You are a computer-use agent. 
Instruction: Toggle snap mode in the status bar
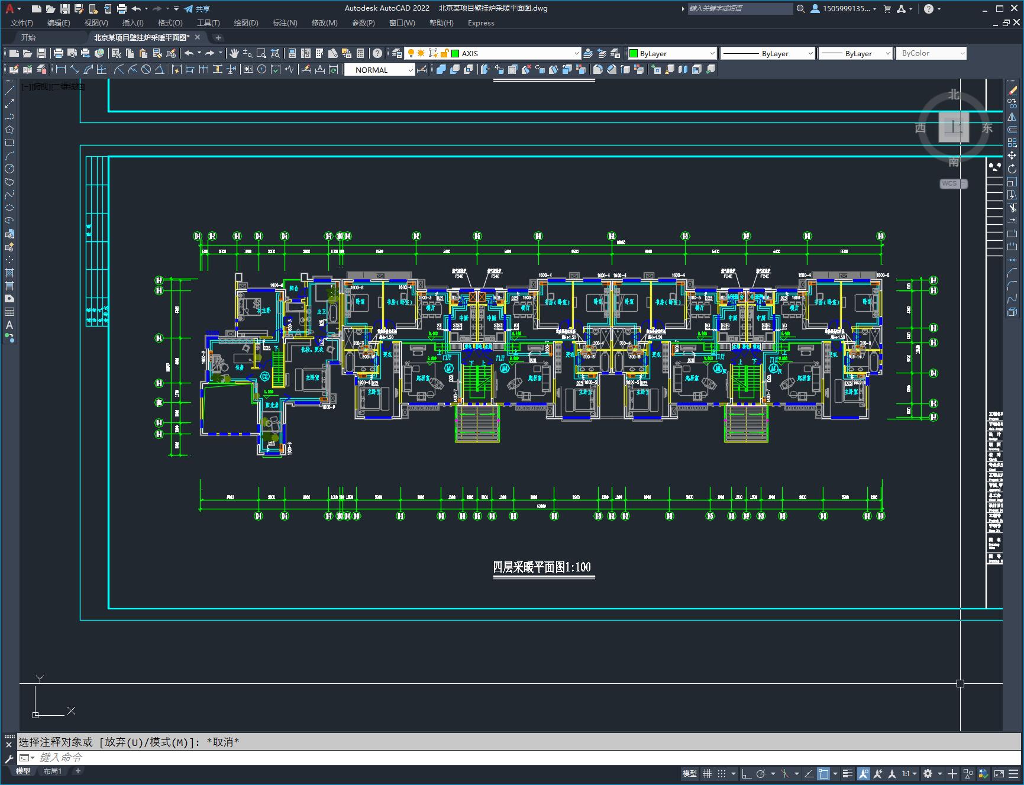[722, 773]
